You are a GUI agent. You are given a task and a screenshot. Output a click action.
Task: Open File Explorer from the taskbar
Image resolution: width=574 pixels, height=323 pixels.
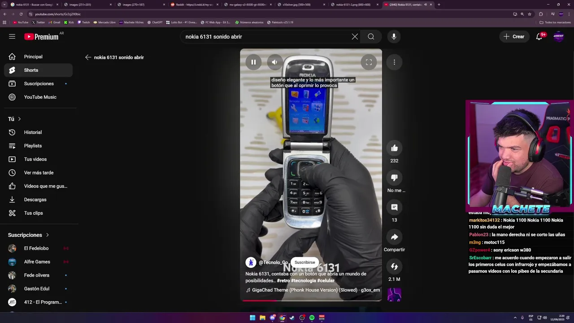(x=262, y=318)
